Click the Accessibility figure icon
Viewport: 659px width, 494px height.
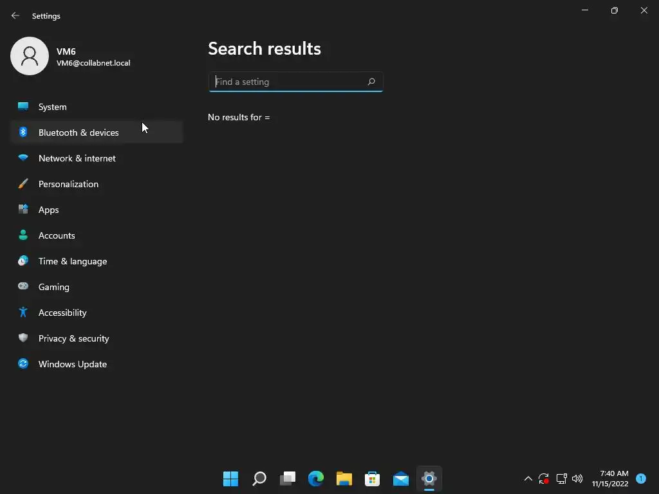click(x=23, y=312)
